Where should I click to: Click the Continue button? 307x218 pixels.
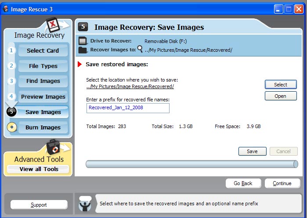282,183
